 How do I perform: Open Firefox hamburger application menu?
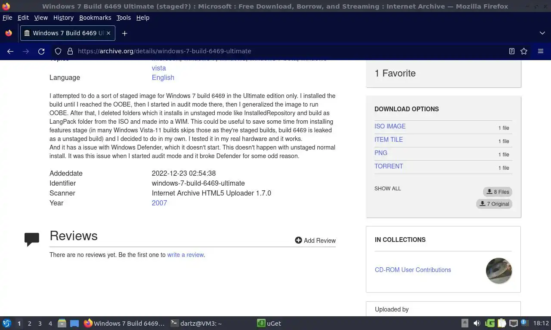click(x=541, y=51)
